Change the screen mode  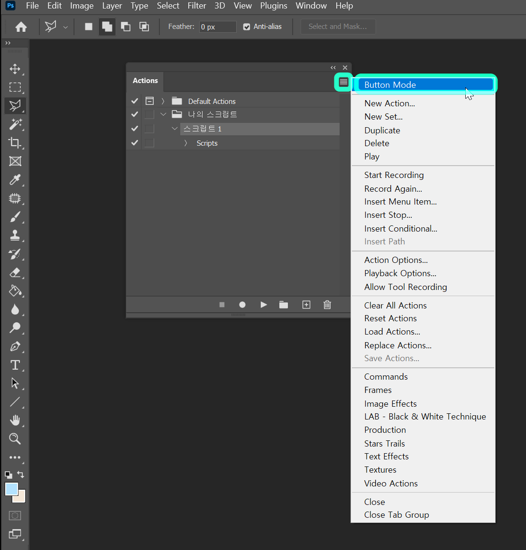click(15, 534)
